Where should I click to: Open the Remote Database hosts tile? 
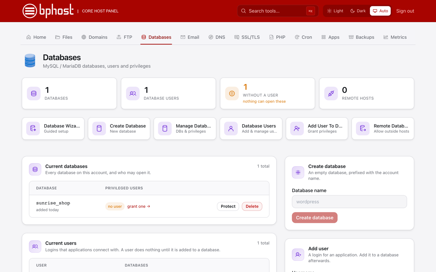coord(383,128)
